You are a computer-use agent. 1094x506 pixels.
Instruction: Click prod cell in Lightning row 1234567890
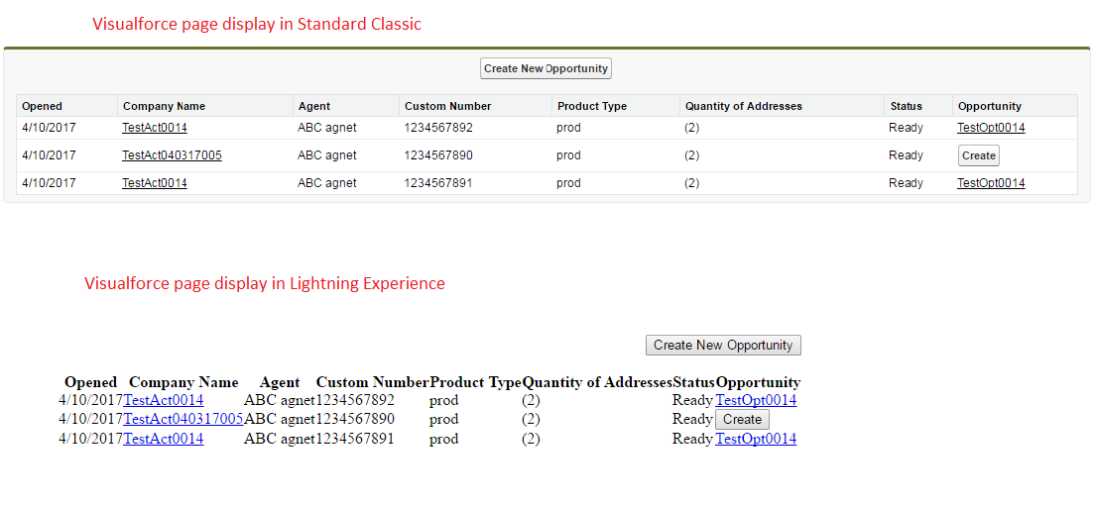pyautogui.click(x=443, y=419)
